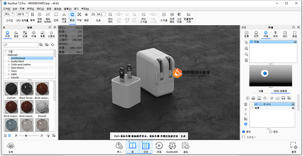Enable the 二分之一 half checkbox
The width and height of the screenshot is (303, 156).
pyautogui.click(x=244, y=137)
